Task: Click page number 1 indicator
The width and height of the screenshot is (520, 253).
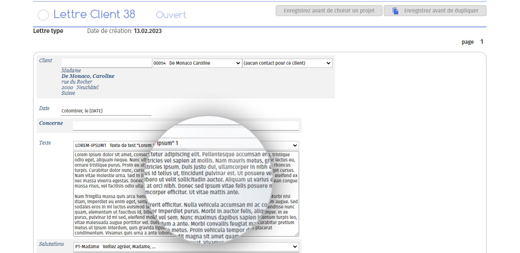Action: click(481, 42)
